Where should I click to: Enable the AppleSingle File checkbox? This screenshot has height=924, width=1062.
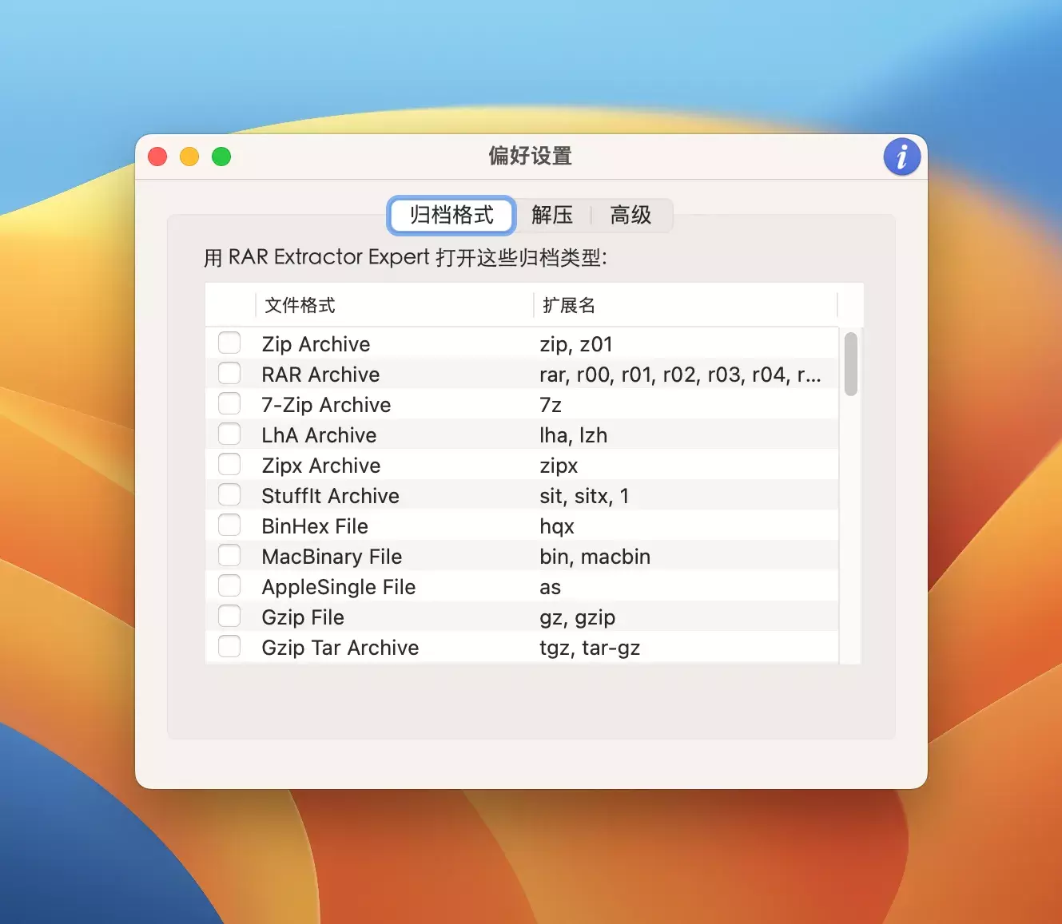tap(229, 586)
